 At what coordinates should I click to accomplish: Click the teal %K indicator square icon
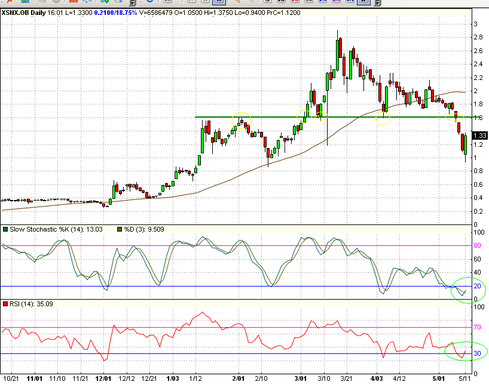5,229
